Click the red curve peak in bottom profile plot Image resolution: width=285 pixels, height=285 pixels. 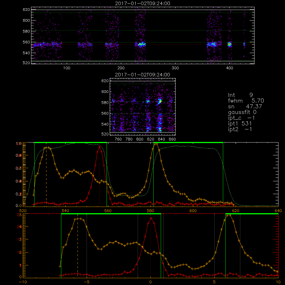151,218
